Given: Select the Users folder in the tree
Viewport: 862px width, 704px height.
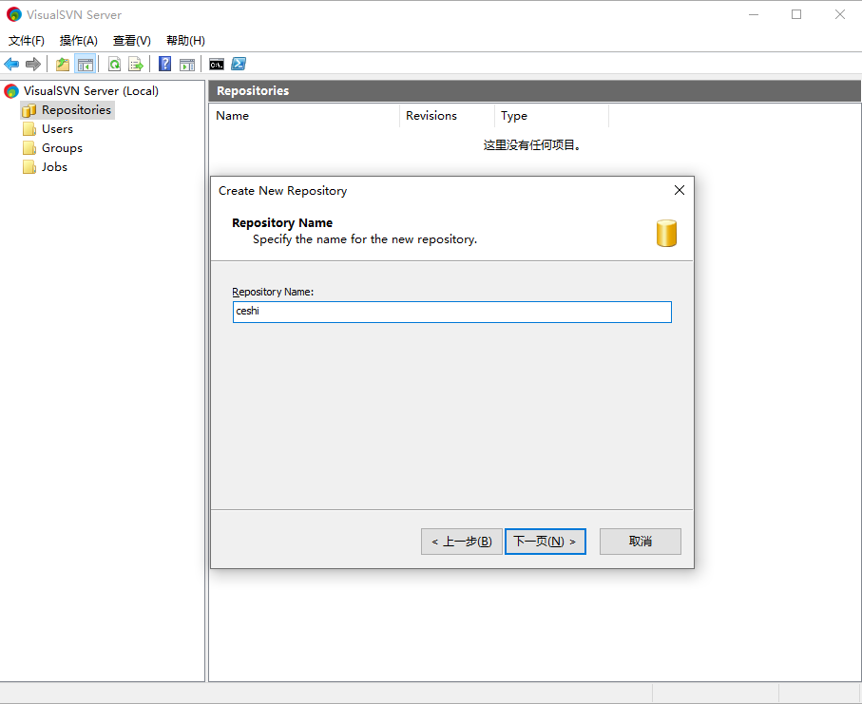Looking at the screenshot, I should tap(57, 129).
